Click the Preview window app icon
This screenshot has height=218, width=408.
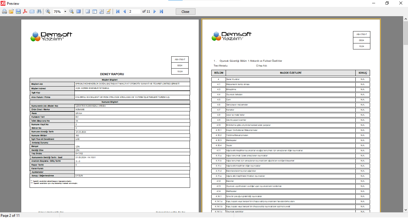3,3
